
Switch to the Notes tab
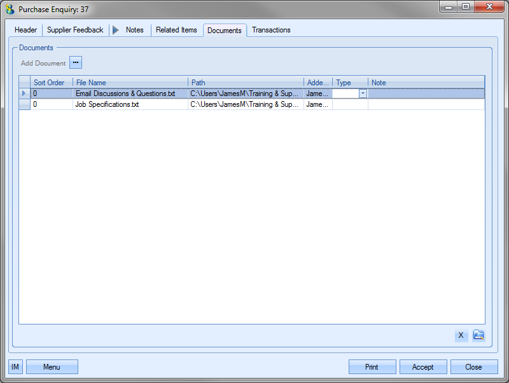(x=134, y=30)
